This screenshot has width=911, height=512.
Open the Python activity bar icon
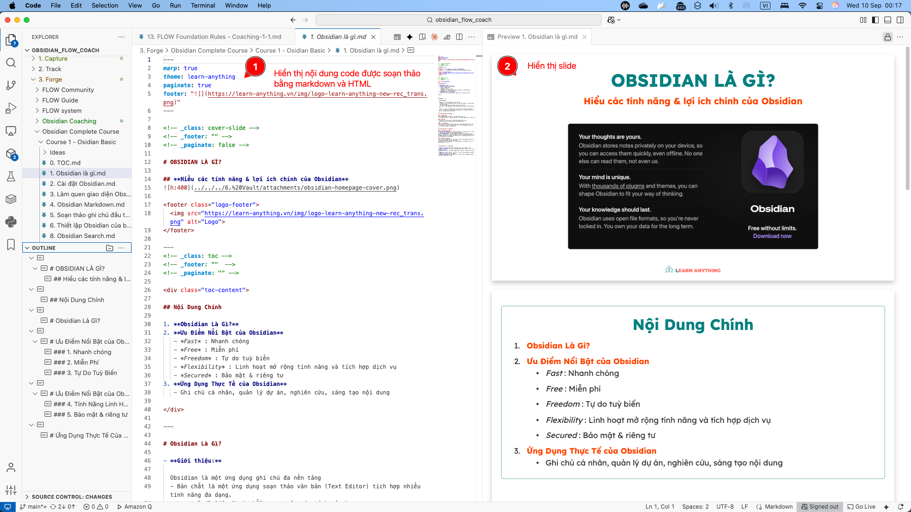(11, 222)
